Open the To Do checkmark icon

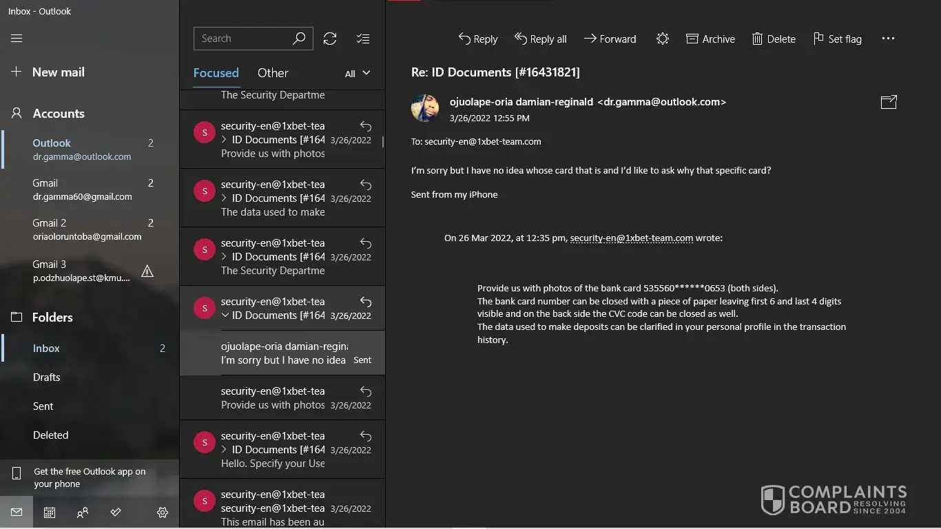(116, 512)
